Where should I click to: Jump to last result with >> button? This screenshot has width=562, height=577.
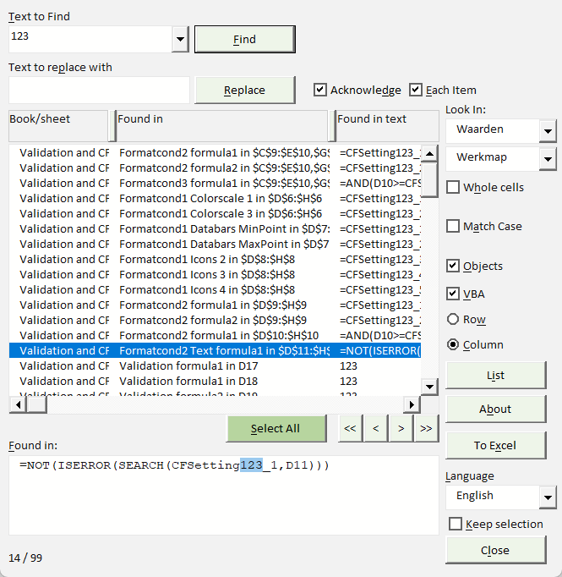pos(427,429)
